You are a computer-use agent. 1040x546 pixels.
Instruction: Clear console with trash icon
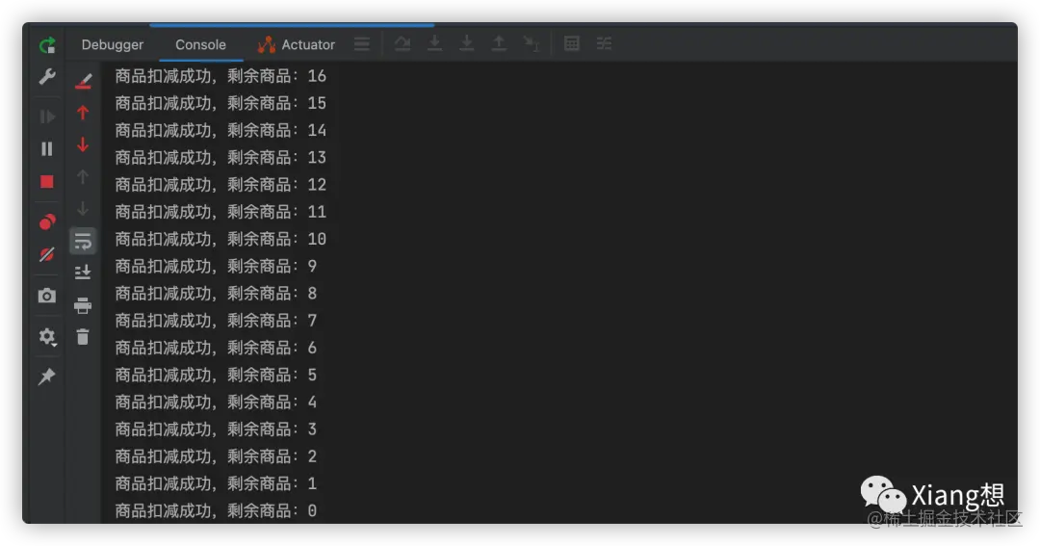83,337
